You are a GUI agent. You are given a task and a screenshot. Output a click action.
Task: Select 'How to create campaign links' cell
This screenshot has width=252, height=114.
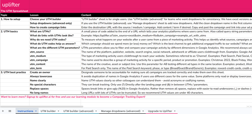pyautogui.click(x=55, y=27)
